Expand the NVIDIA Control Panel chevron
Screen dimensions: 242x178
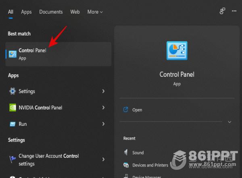(x=103, y=108)
